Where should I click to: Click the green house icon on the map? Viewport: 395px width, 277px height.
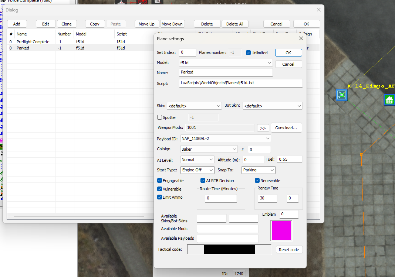[389, 100]
